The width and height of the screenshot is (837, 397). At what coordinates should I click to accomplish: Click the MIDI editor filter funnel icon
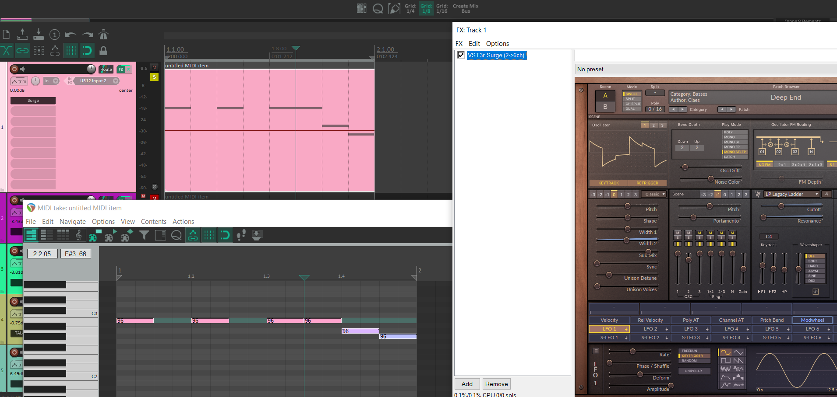click(x=144, y=235)
